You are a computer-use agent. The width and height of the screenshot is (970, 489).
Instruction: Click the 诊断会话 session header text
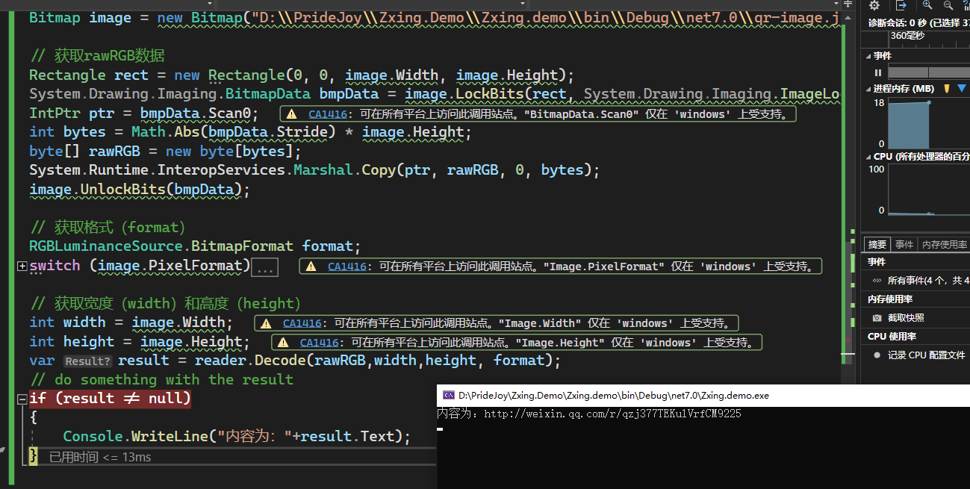(918, 22)
